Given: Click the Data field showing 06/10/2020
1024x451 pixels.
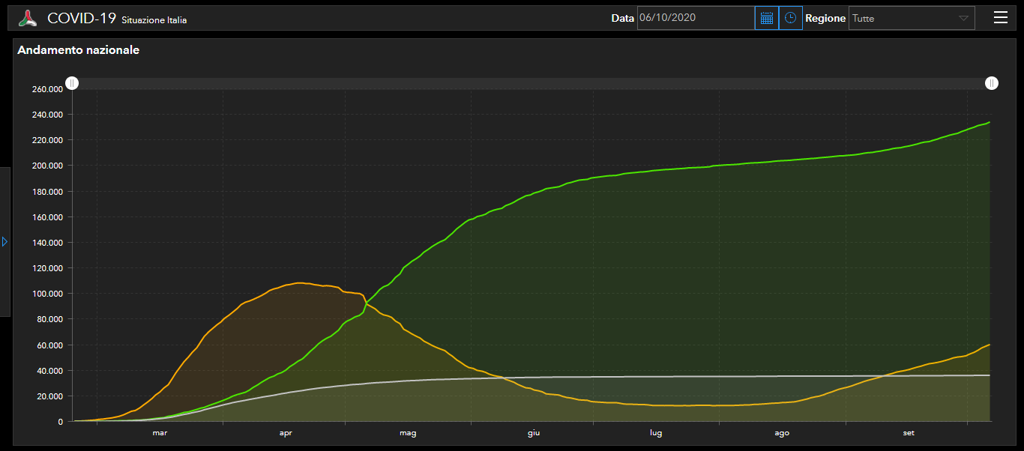Looking at the screenshot, I should pyautogui.click(x=696, y=18).
